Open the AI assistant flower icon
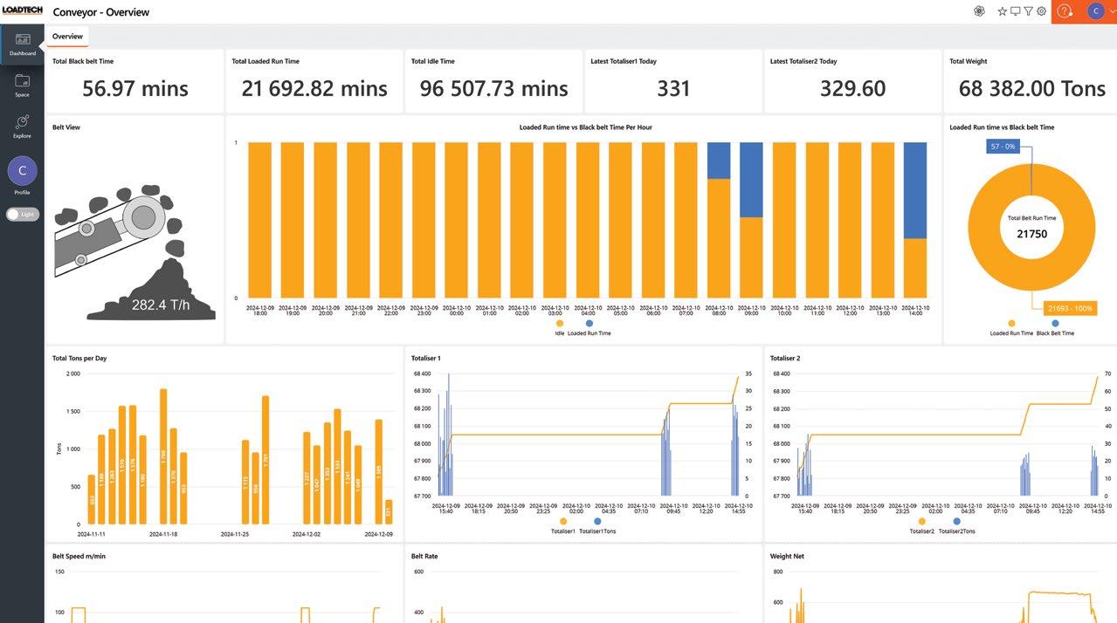1117x623 pixels. click(979, 11)
